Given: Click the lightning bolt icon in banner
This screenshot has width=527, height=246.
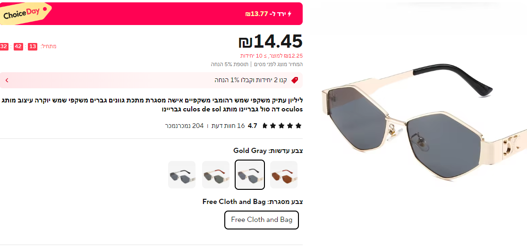Looking at the screenshot, I should pyautogui.click(x=289, y=14).
